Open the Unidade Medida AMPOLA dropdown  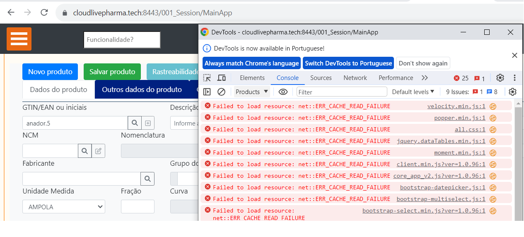[x=64, y=207]
